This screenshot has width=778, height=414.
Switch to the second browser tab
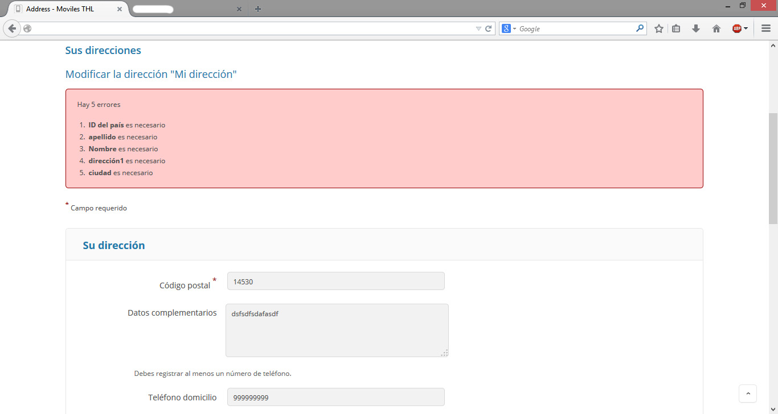pyautogui.click(x=187, y=9)
